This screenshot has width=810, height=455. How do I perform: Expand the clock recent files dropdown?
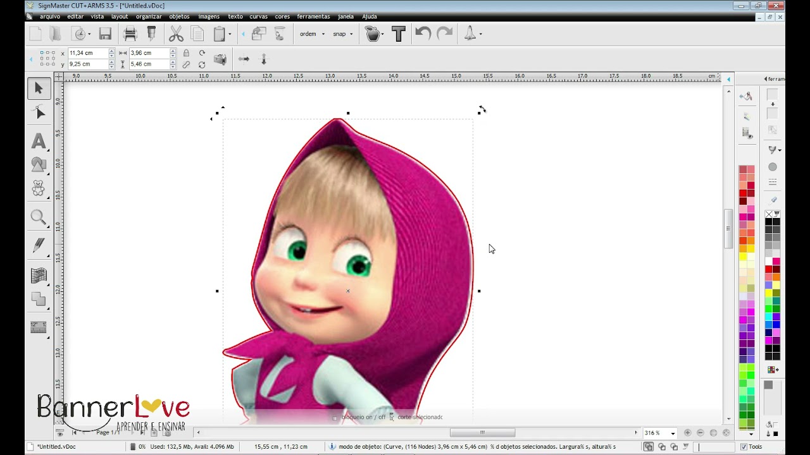coord(89,35)
